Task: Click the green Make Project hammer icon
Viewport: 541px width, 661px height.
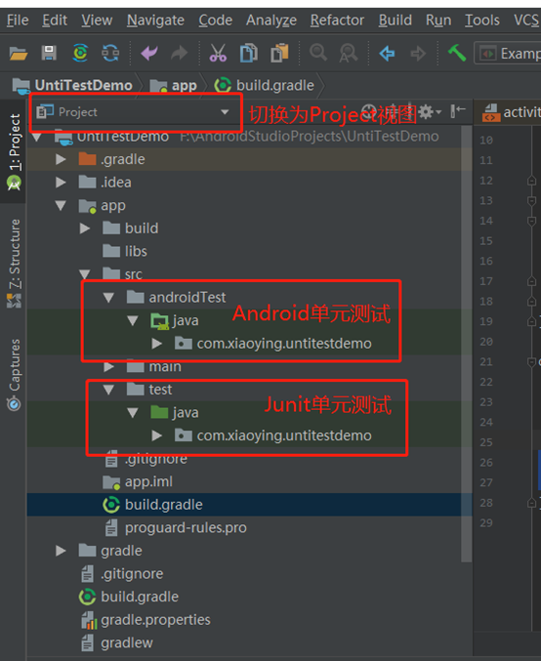Action: click(457, 53)
